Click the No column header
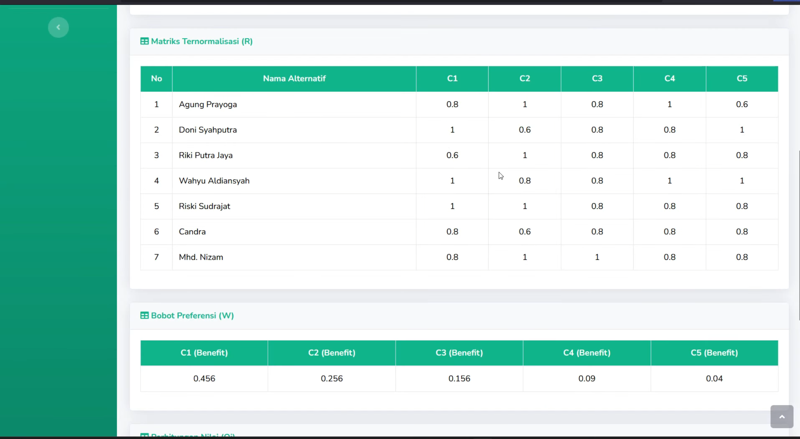Screen dimensions: 800x439 pos(156,78)
